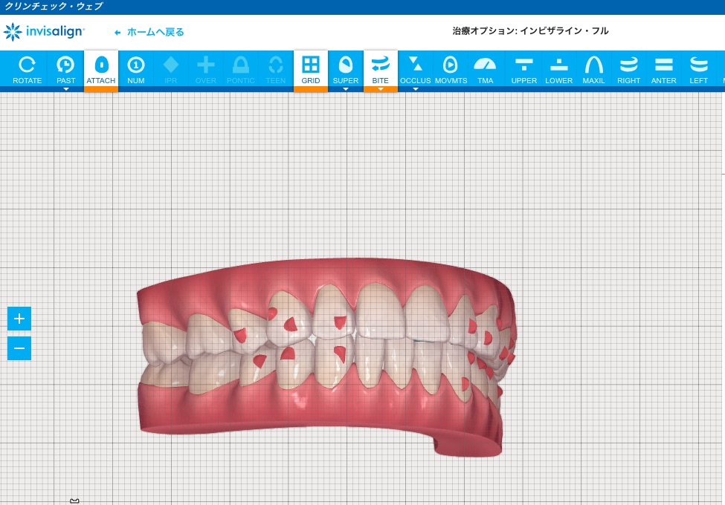Click the invisalign logo
The width and height of the screenshot is (725, 505).
pyautogui.click(x=43, y=31)
